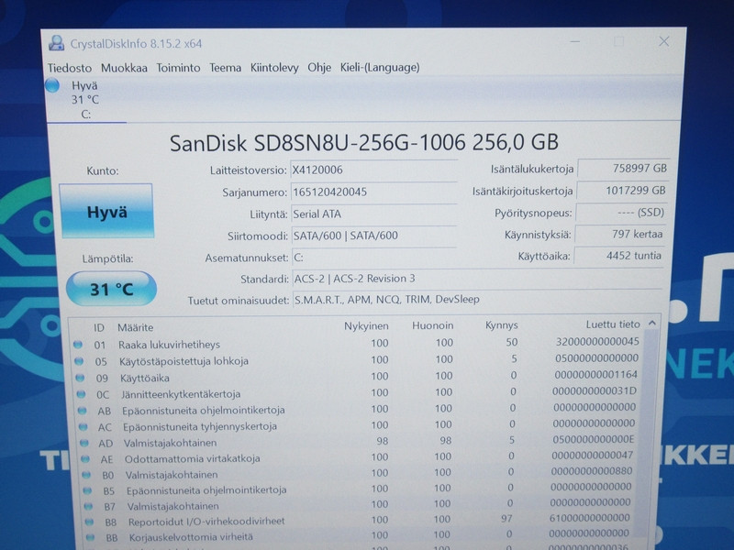Image resolution: width=734 pixels, height=550 pixels.
Task: Click the ID column header
Action: (99, 328)
